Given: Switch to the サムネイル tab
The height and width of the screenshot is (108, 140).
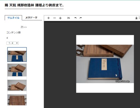Looking at the screenshot, I should click(x=13, y=18).
